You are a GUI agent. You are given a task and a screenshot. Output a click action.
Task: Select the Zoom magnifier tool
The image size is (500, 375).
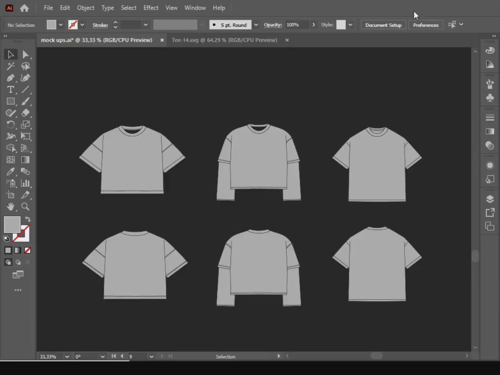[25, 207]
